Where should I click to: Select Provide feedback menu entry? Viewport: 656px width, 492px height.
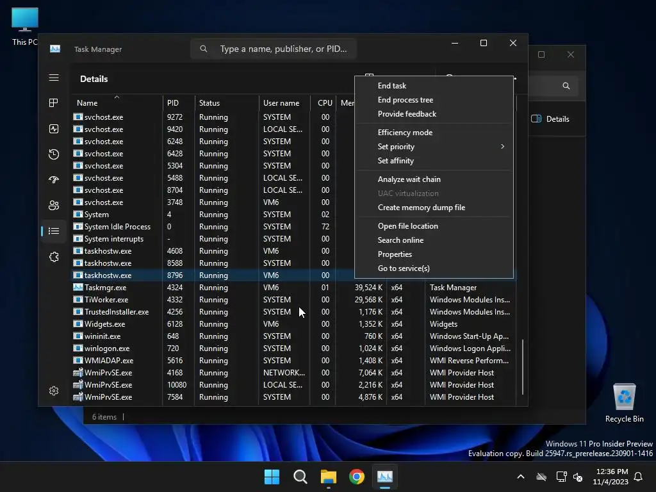click(x=434, y=114)
